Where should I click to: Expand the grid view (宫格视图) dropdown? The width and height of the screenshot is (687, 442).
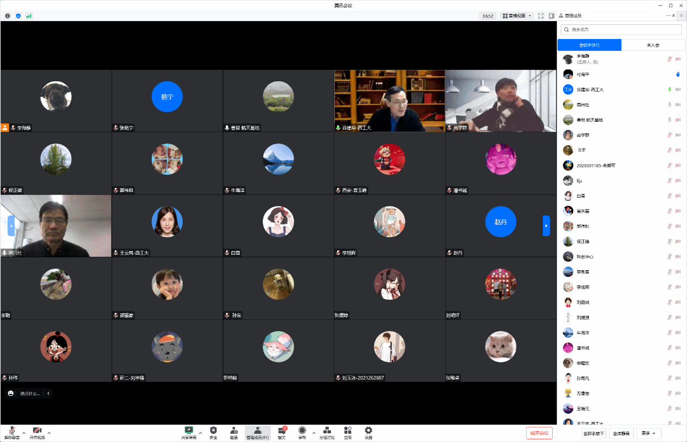point(517,16)
